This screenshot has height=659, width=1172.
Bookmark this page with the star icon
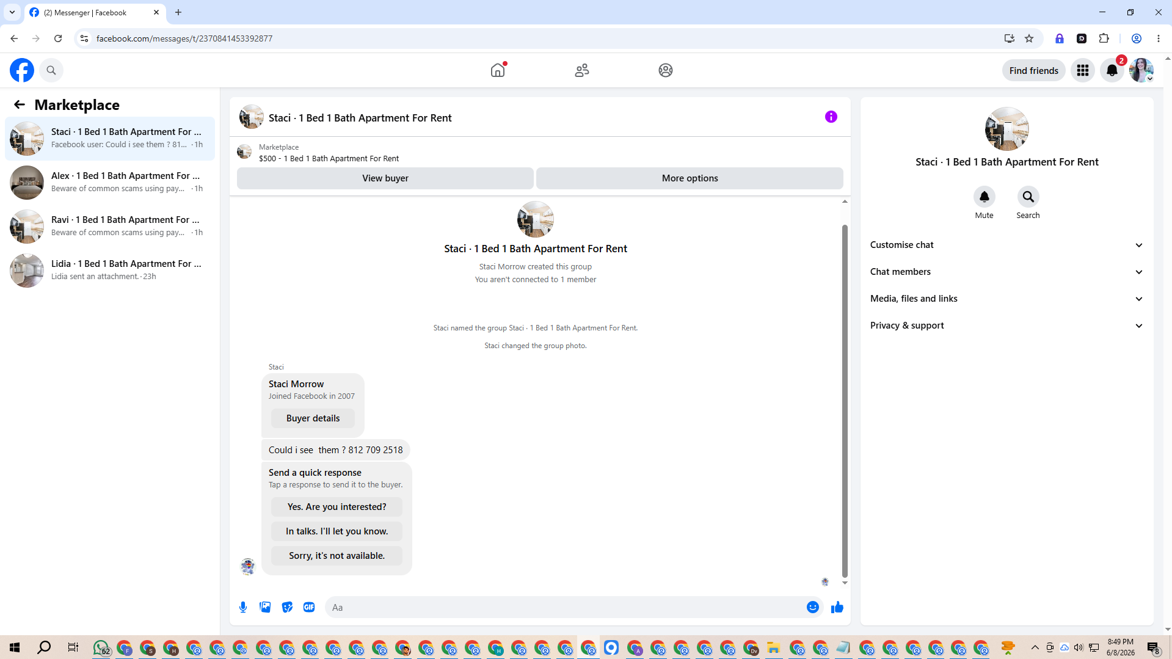tap(1029, 38)
